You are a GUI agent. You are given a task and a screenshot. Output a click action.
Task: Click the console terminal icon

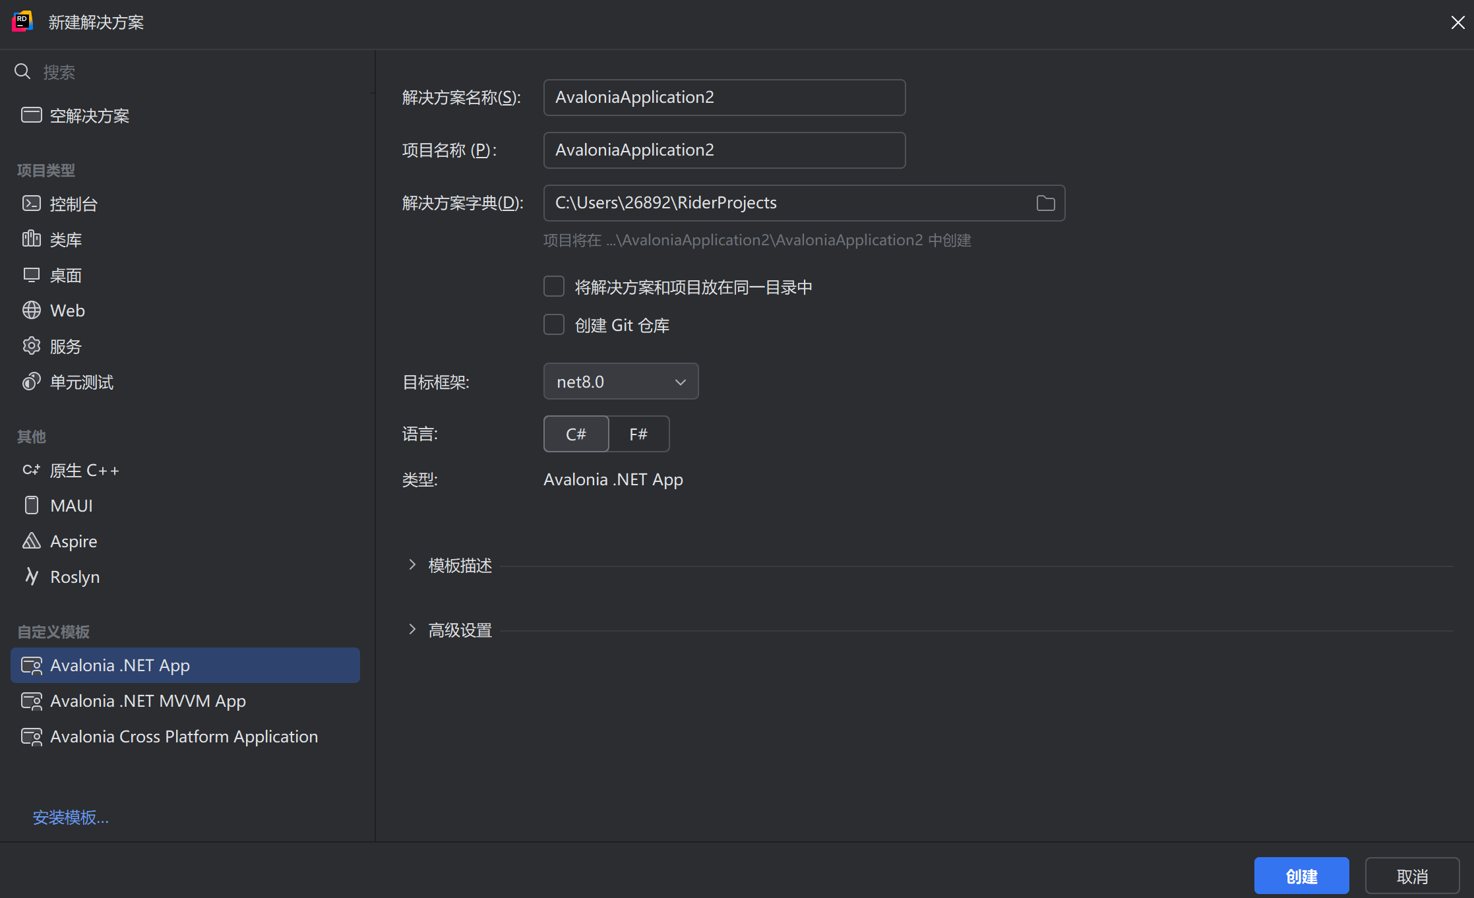coord(31,204)
